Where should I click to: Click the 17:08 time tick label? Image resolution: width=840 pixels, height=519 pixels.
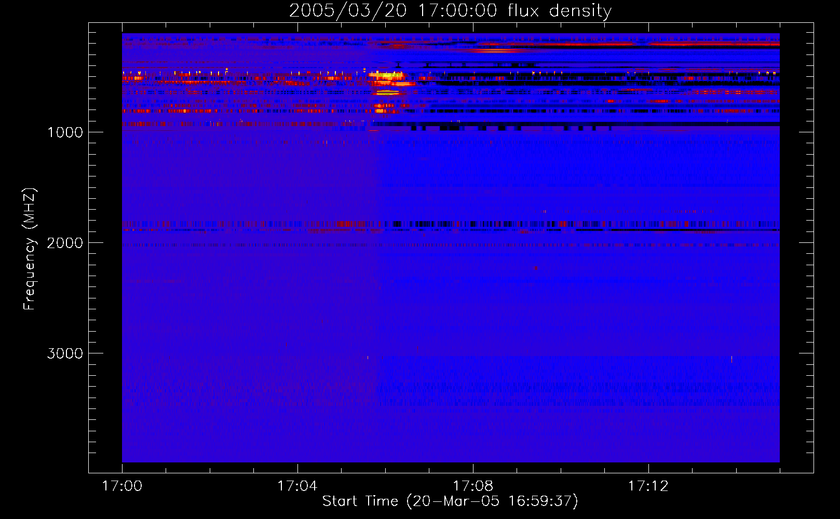coord(473,486)
